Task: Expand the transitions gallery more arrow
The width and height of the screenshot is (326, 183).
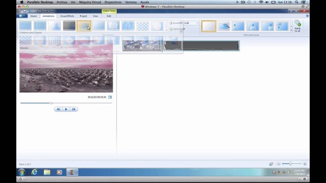Action: pyautogui.click(x=167, y=30)
